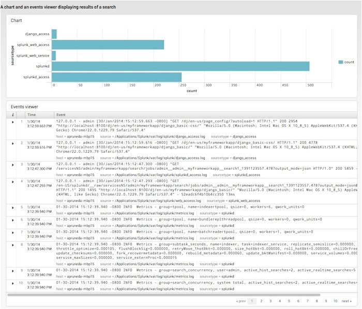Click the time 3:12:59.663 PM in event 1

39,126
